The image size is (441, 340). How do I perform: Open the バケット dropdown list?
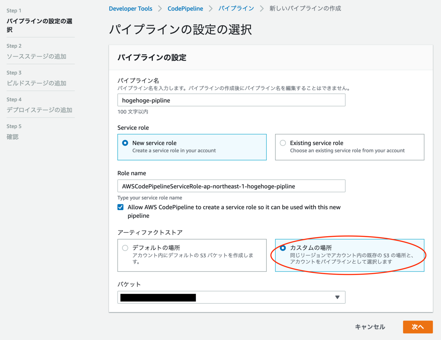[x=231, y=297]
